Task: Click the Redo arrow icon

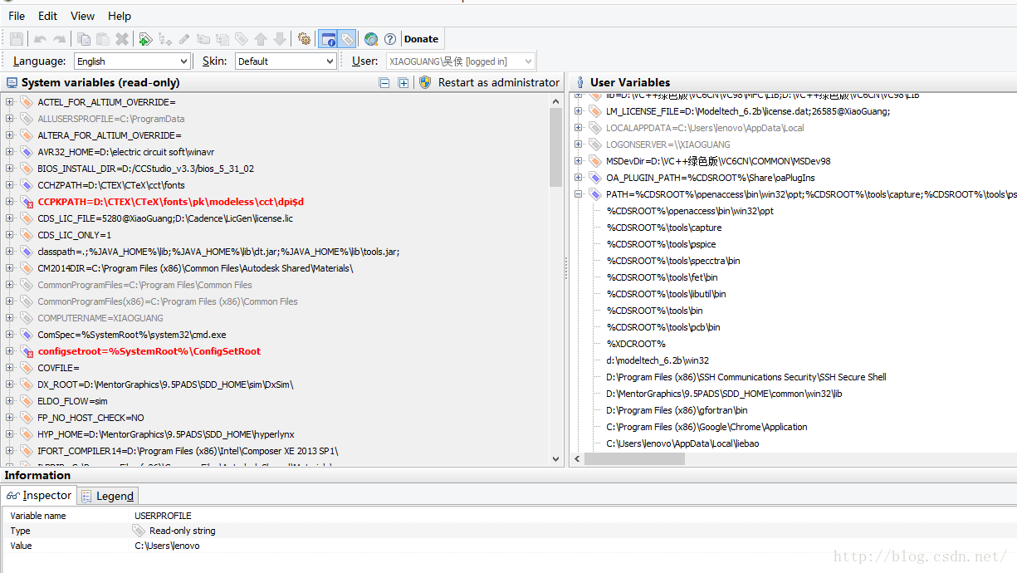Action: coord(59,39)
